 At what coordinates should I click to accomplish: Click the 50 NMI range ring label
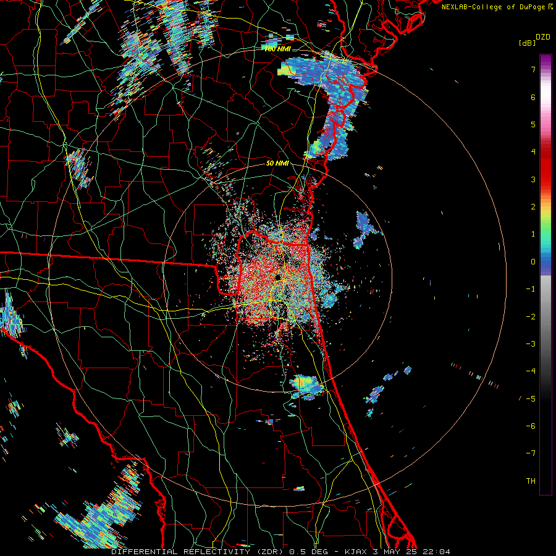[x=277, y=164]
